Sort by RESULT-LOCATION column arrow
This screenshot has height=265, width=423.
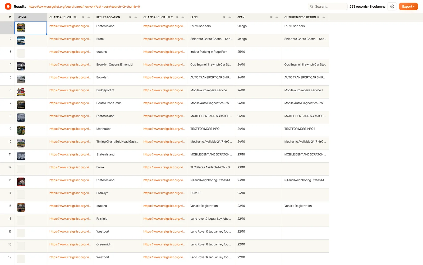[136, 17]
